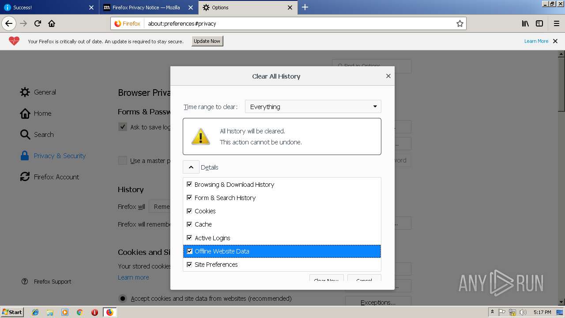Open the media player taskbar icon
The image size is (565, 318).
coord(65,312)
